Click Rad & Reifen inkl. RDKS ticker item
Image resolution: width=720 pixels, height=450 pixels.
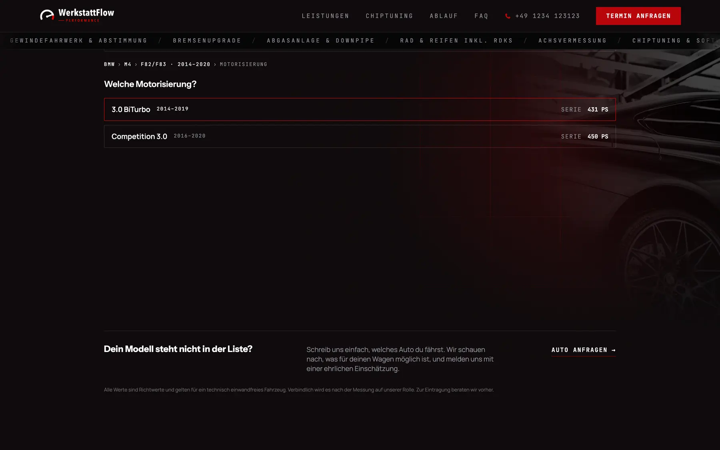[456, 41]
